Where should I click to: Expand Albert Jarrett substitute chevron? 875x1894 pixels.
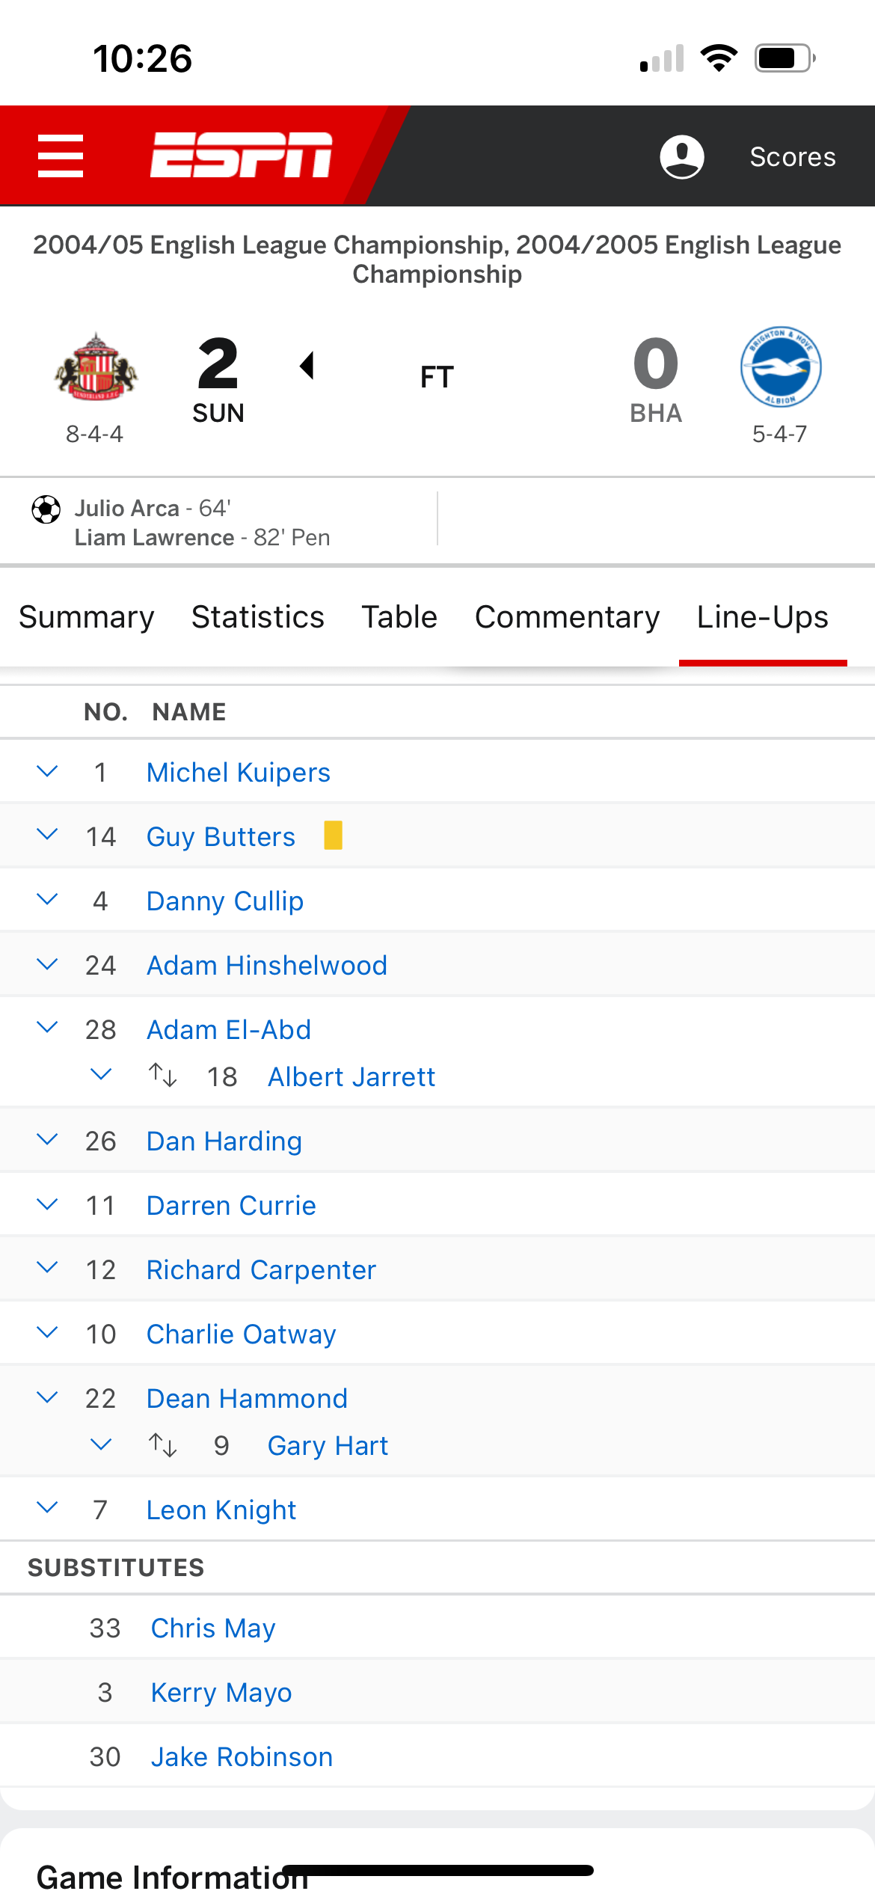coord(101,1075)
